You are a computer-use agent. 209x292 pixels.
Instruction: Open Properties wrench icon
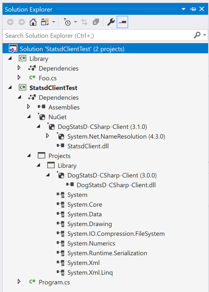tap(111, 22)
